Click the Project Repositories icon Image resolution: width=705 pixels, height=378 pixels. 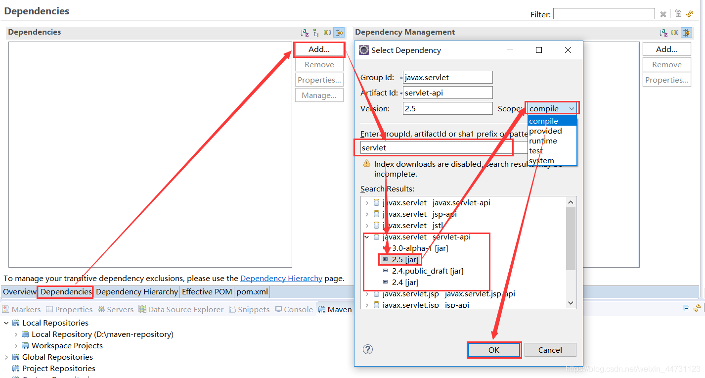click(16, 368)
